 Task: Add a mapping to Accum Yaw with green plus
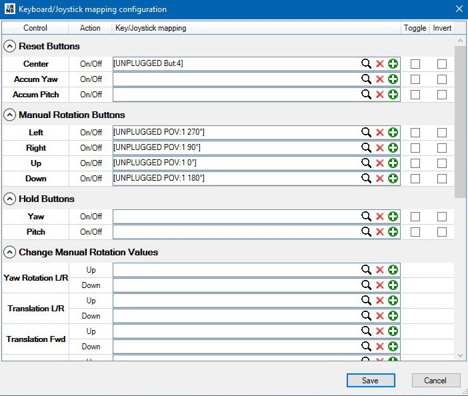click(x=393, y=79)
